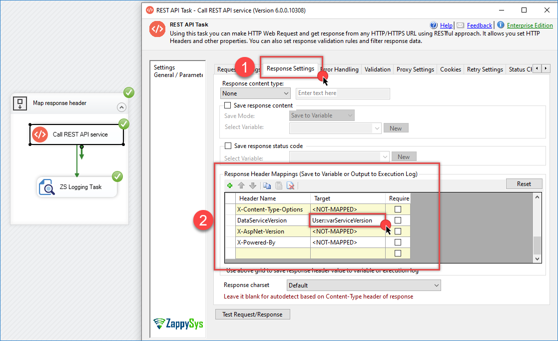Screen dimensions: 558x341
Task: Click the mappings grid vertical scrollbar thumb
Action: pyautogui.click(x=537, y=245)
